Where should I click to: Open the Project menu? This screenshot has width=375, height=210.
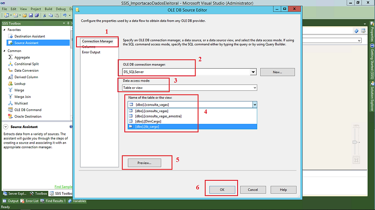tap(36, 9)
